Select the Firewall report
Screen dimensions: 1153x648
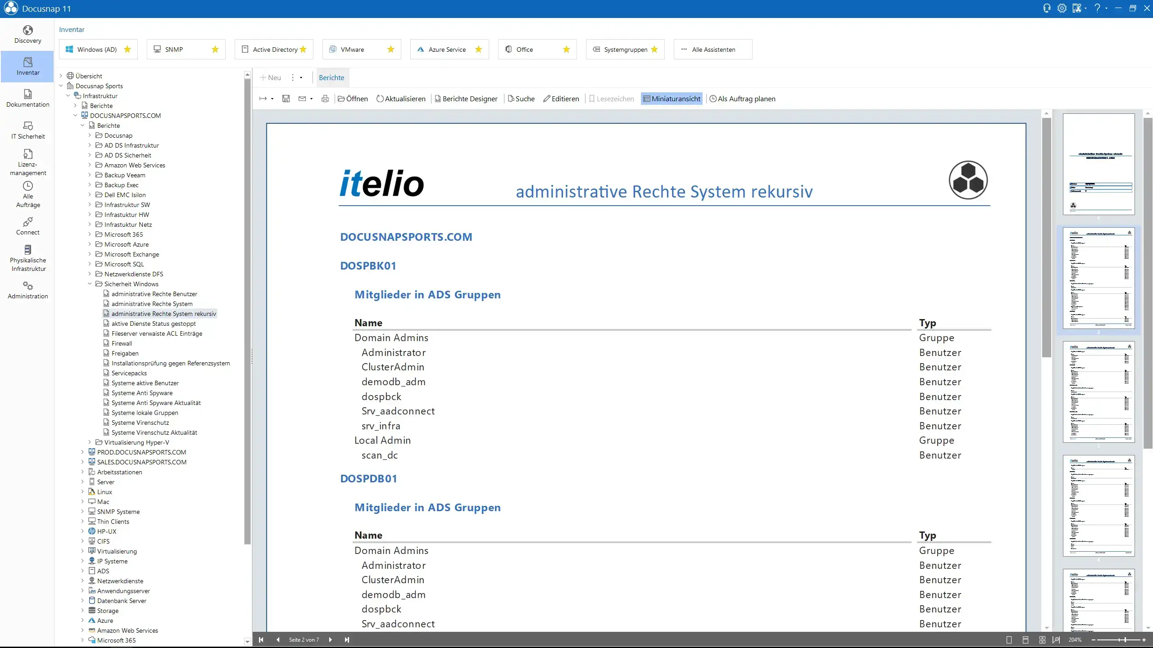tap(122, 343)
